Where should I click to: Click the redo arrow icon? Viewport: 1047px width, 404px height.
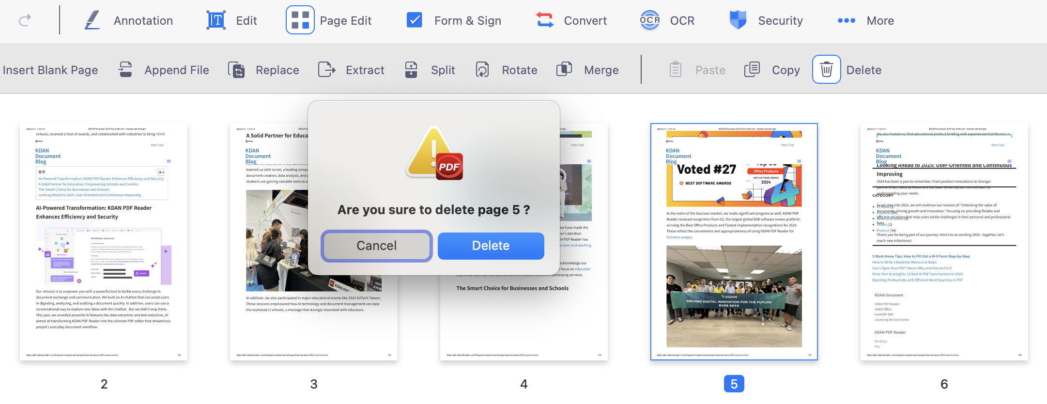25,20
